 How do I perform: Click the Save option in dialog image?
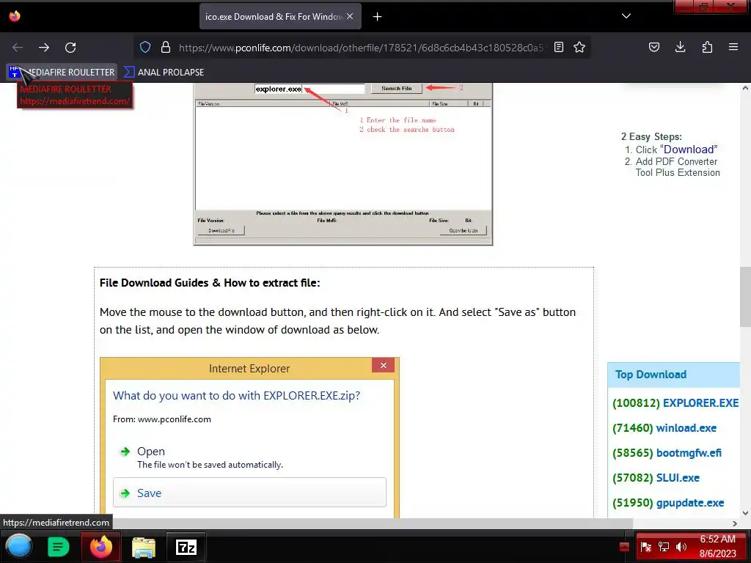pyautogui.click(x=249, y=493)
